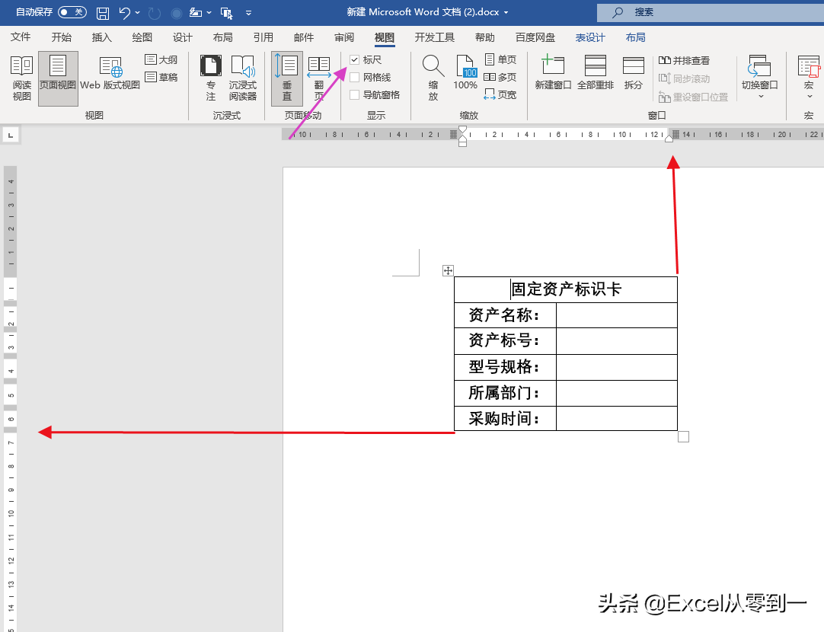The width and height of the screenshot is (824, 632).
Task: Click the empty cell beside 资产标号
Action: 616,341
